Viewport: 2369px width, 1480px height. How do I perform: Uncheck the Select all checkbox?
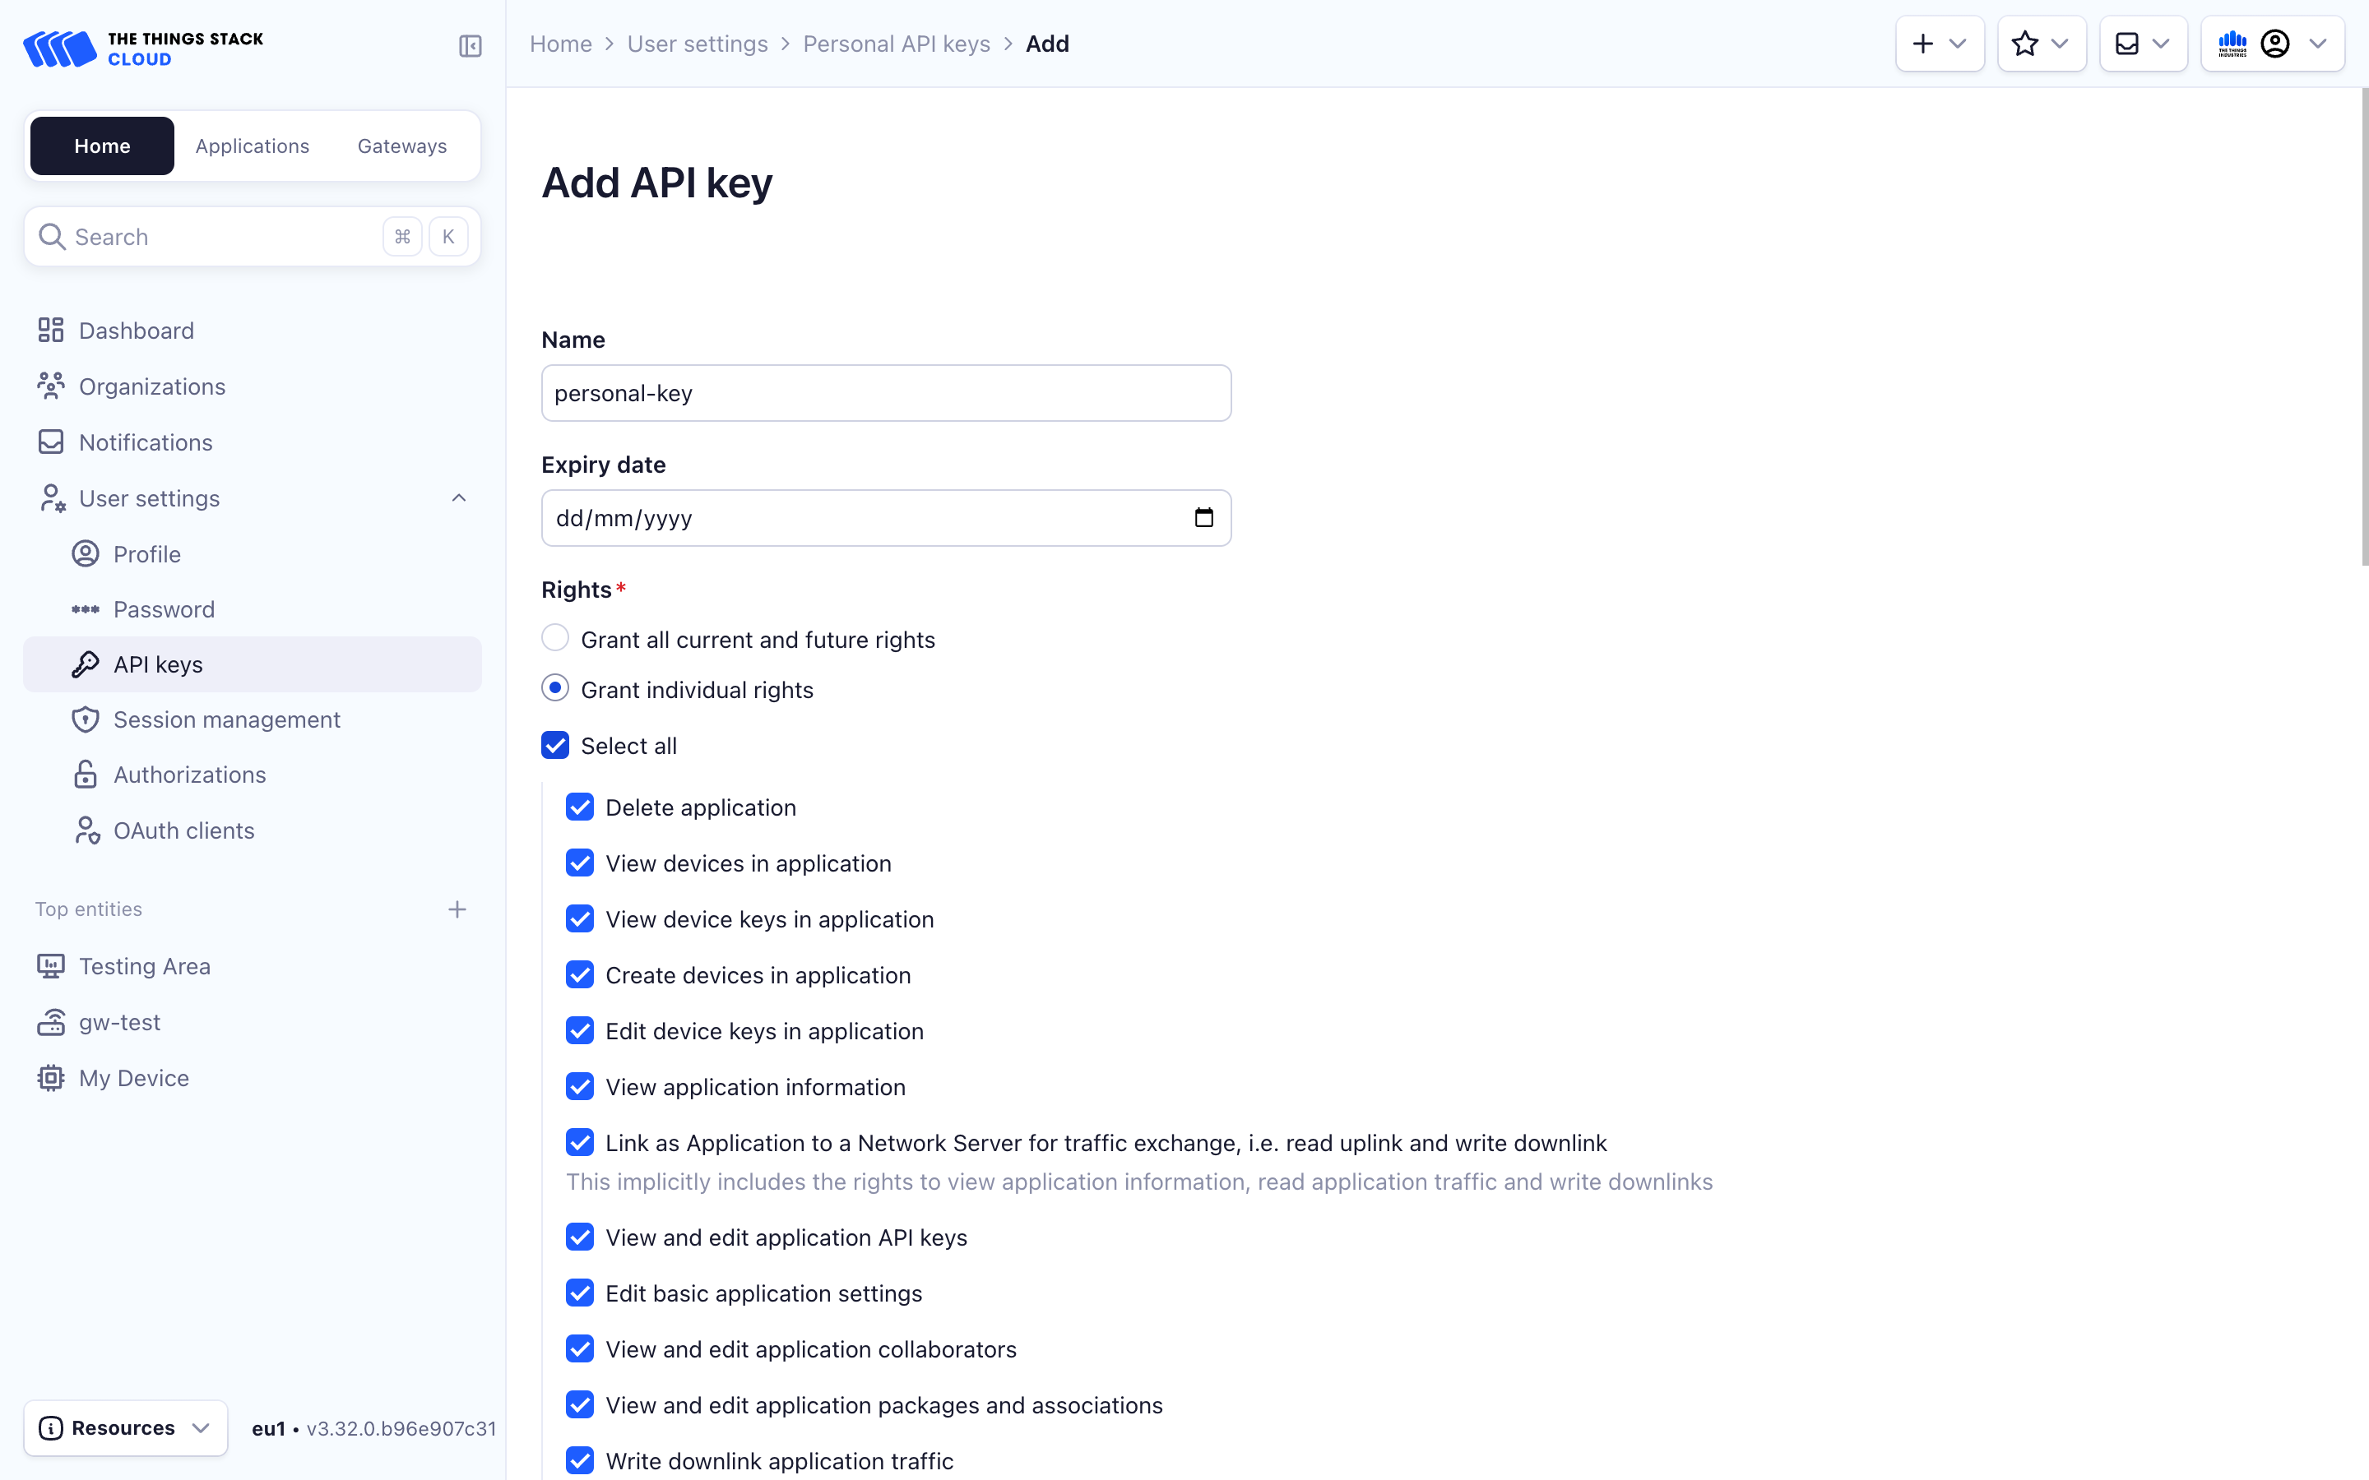click(x=555, y=746)
